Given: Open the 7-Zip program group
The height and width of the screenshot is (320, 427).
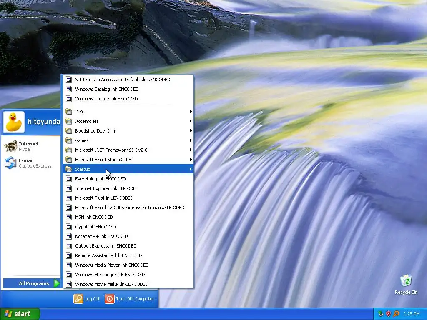Looking at the screenshot, I should [x=128, y=112].
